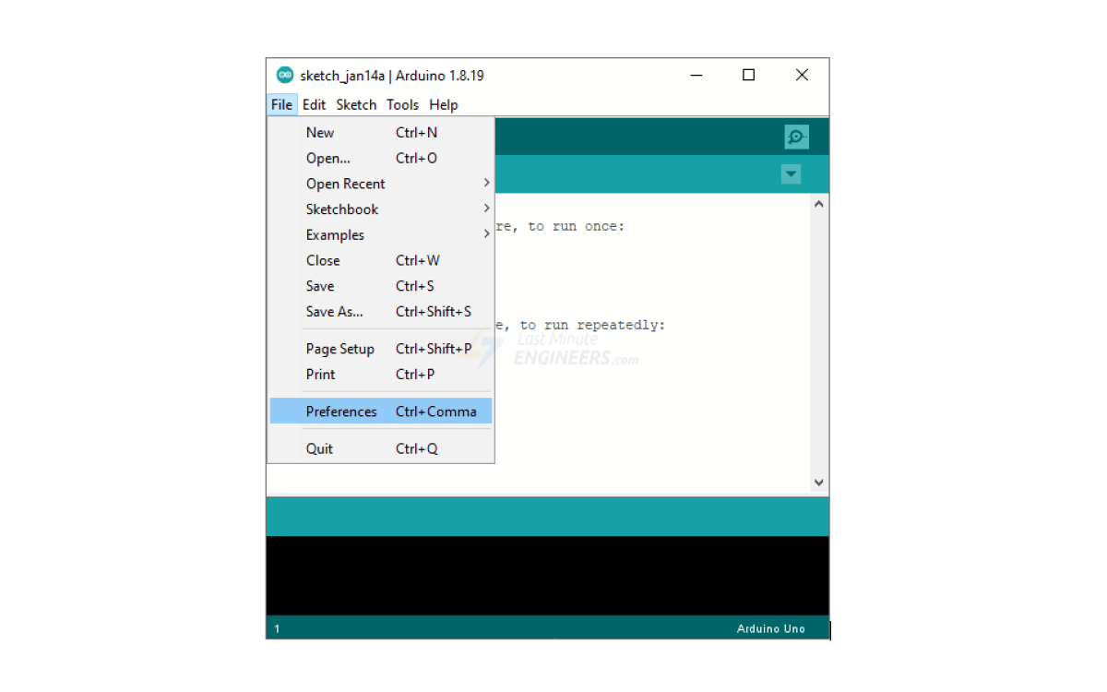This screenshot has height=692, width=1107.
Task: Click the Arduino Uno board status text
Action: click(771, 629)
